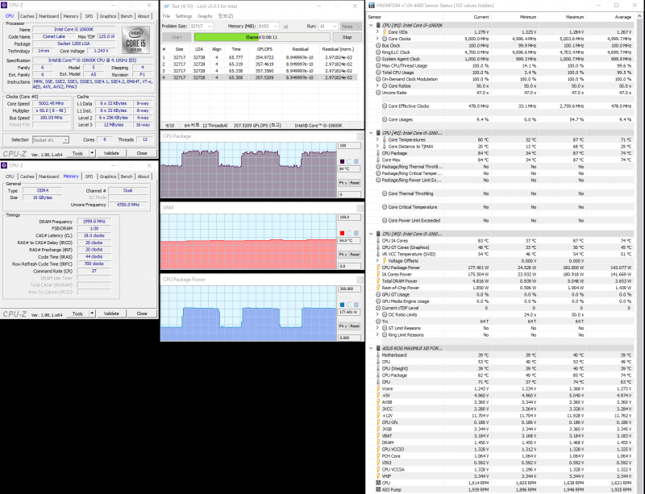Open the File menu in LinX

[166, 16]
